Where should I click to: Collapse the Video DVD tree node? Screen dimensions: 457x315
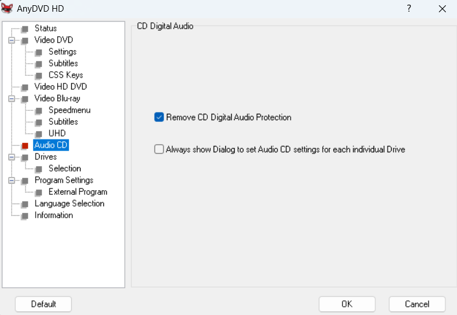click(x=11, y=40)
